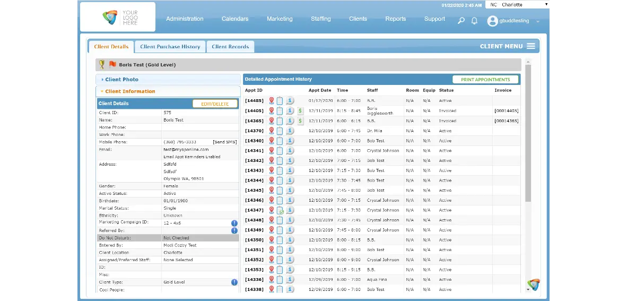Image resolution: width=627 pixels, height=301 pixels.
Task: Open the Reports menu
Action: click(x=396, y=19)
